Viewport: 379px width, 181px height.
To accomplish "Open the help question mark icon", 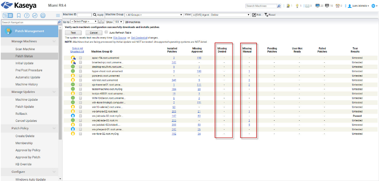I will [27, 15].
